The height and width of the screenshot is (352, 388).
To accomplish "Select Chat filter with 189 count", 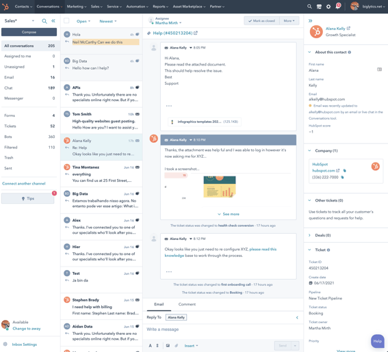I will pos(29,87).
